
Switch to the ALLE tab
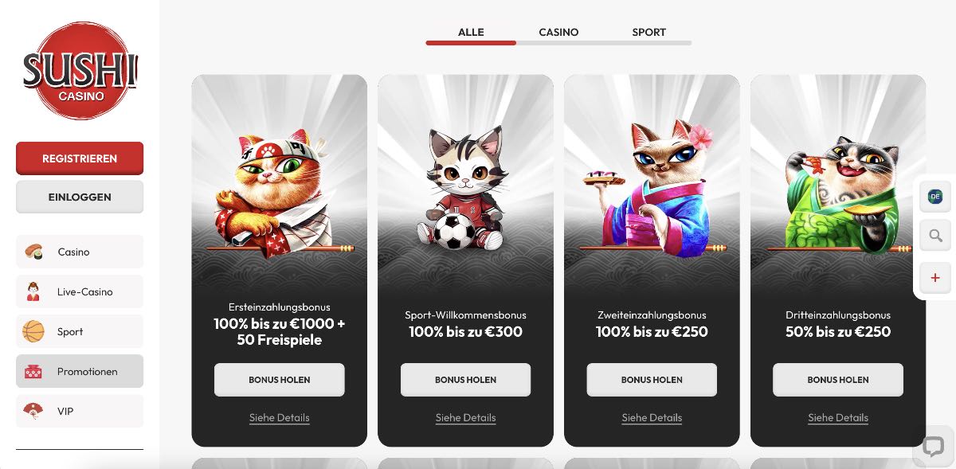tap(471, 33)
